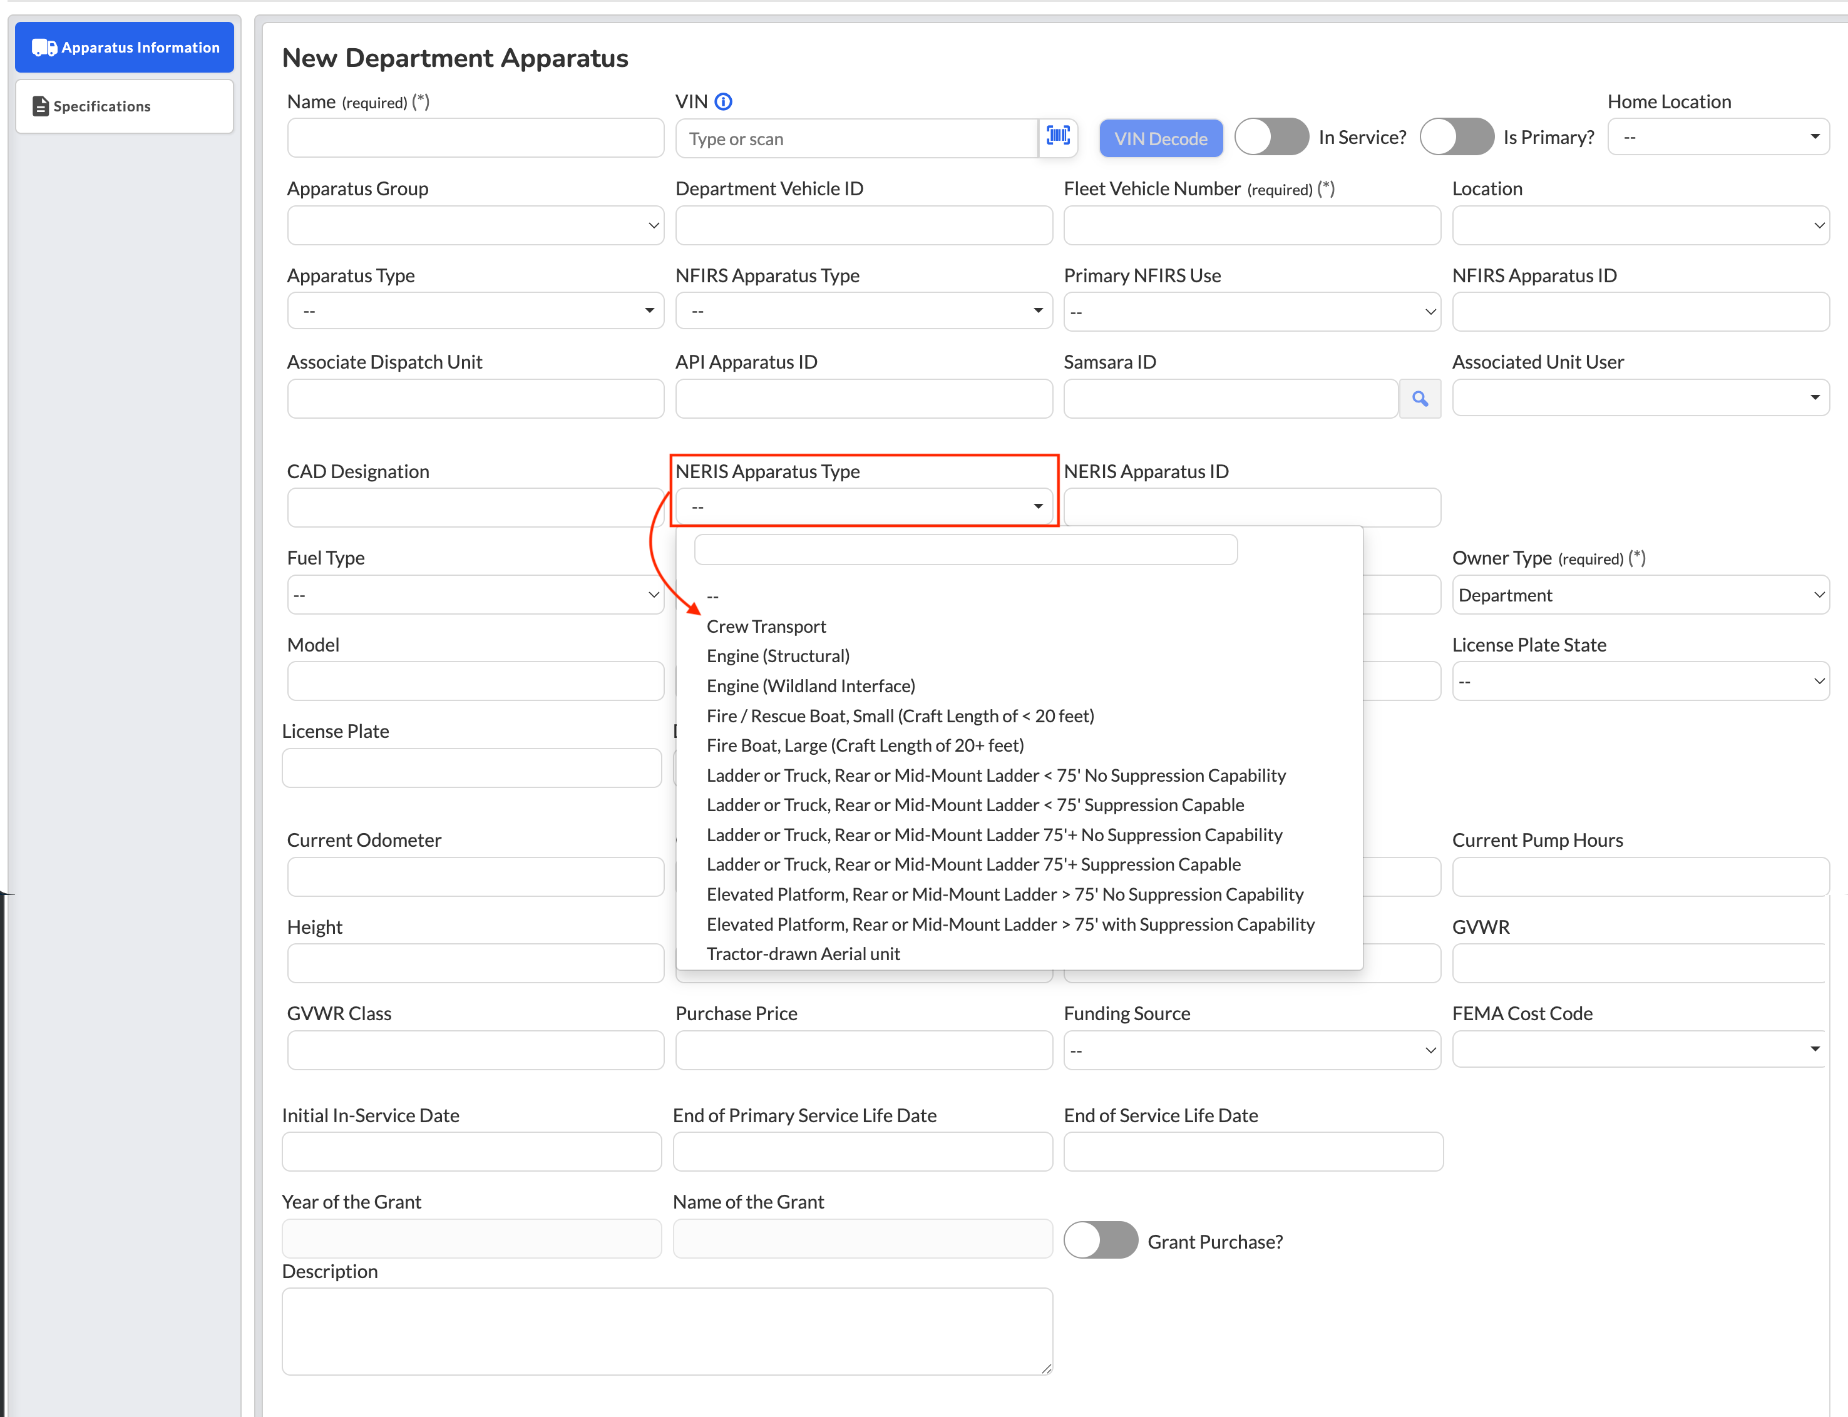Open the NFIRS Apparatus Type dropdown
The image size is (1848, 1417).
point(864,310)
